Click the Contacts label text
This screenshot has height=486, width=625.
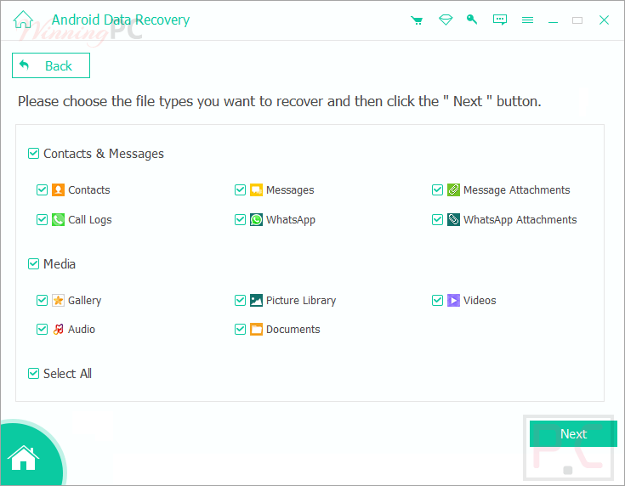pos(89,190)
